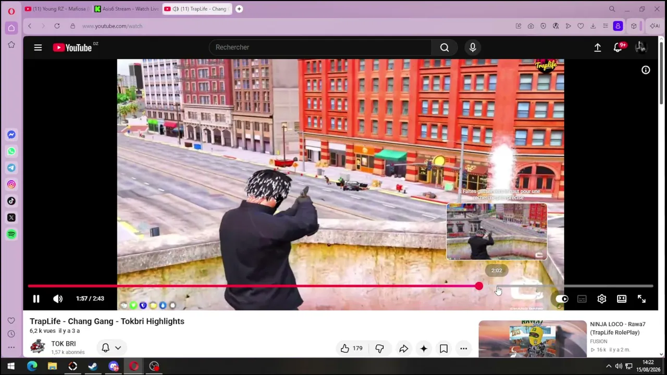Open Opera main menu logo

point(11,10)
